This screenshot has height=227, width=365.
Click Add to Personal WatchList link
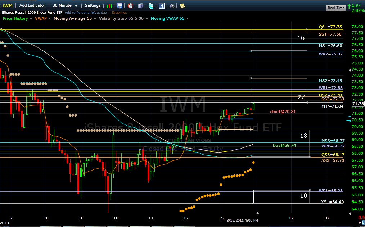coord(86,13)
